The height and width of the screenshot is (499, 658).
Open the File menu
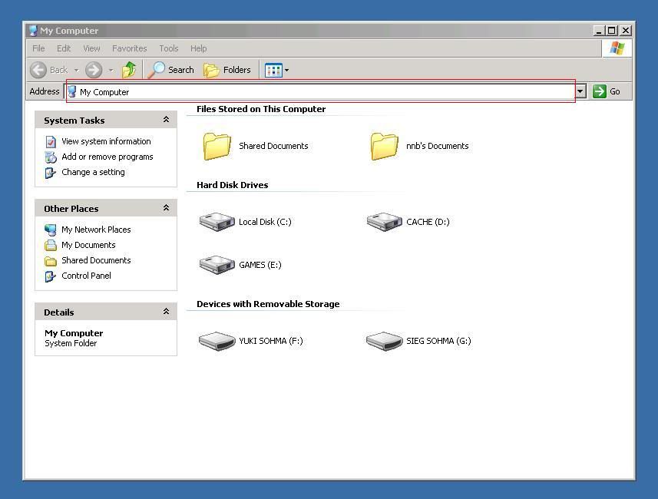(x=38, y=48)
